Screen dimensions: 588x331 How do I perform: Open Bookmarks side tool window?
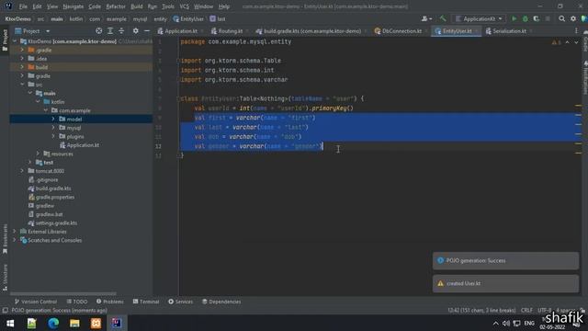[5, 239]
